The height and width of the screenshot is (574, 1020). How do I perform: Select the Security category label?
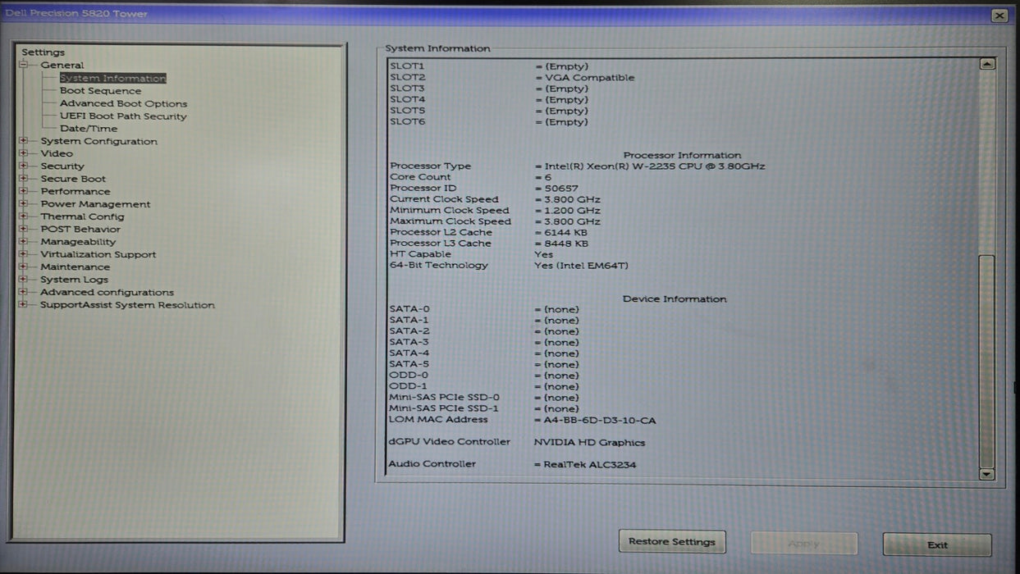point(62,166)
